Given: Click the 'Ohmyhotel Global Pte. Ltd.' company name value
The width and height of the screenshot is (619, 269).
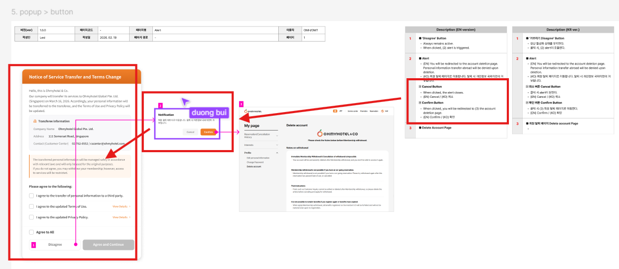Looking at the screenshot, I should tap(76, 129).
